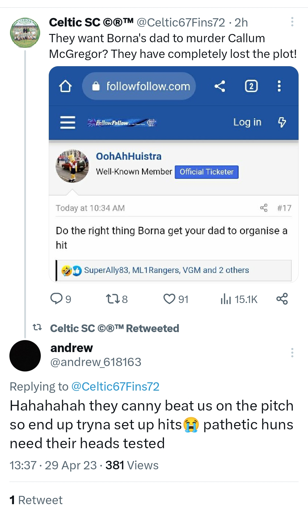Viewport: 308px width, 505px height.
Task: Open more options for Celtic SC tweet
Action: [292, 22]
